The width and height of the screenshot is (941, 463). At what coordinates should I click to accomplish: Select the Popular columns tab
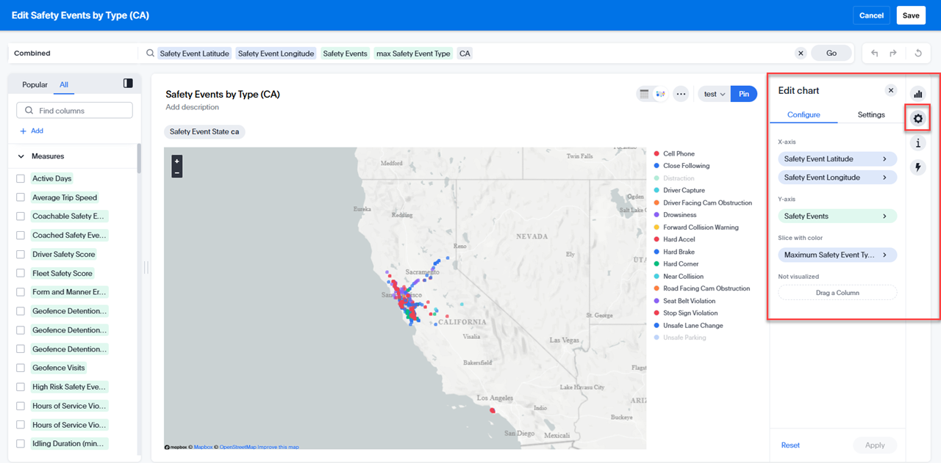(x=35, y=84)
